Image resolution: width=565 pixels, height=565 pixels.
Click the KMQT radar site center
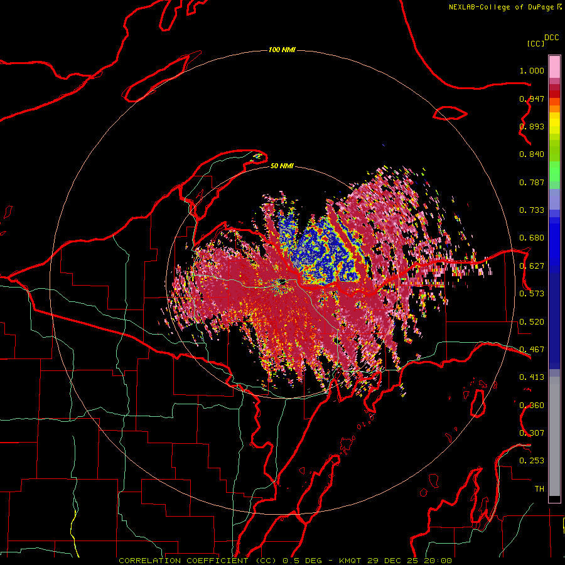(282, 281)
